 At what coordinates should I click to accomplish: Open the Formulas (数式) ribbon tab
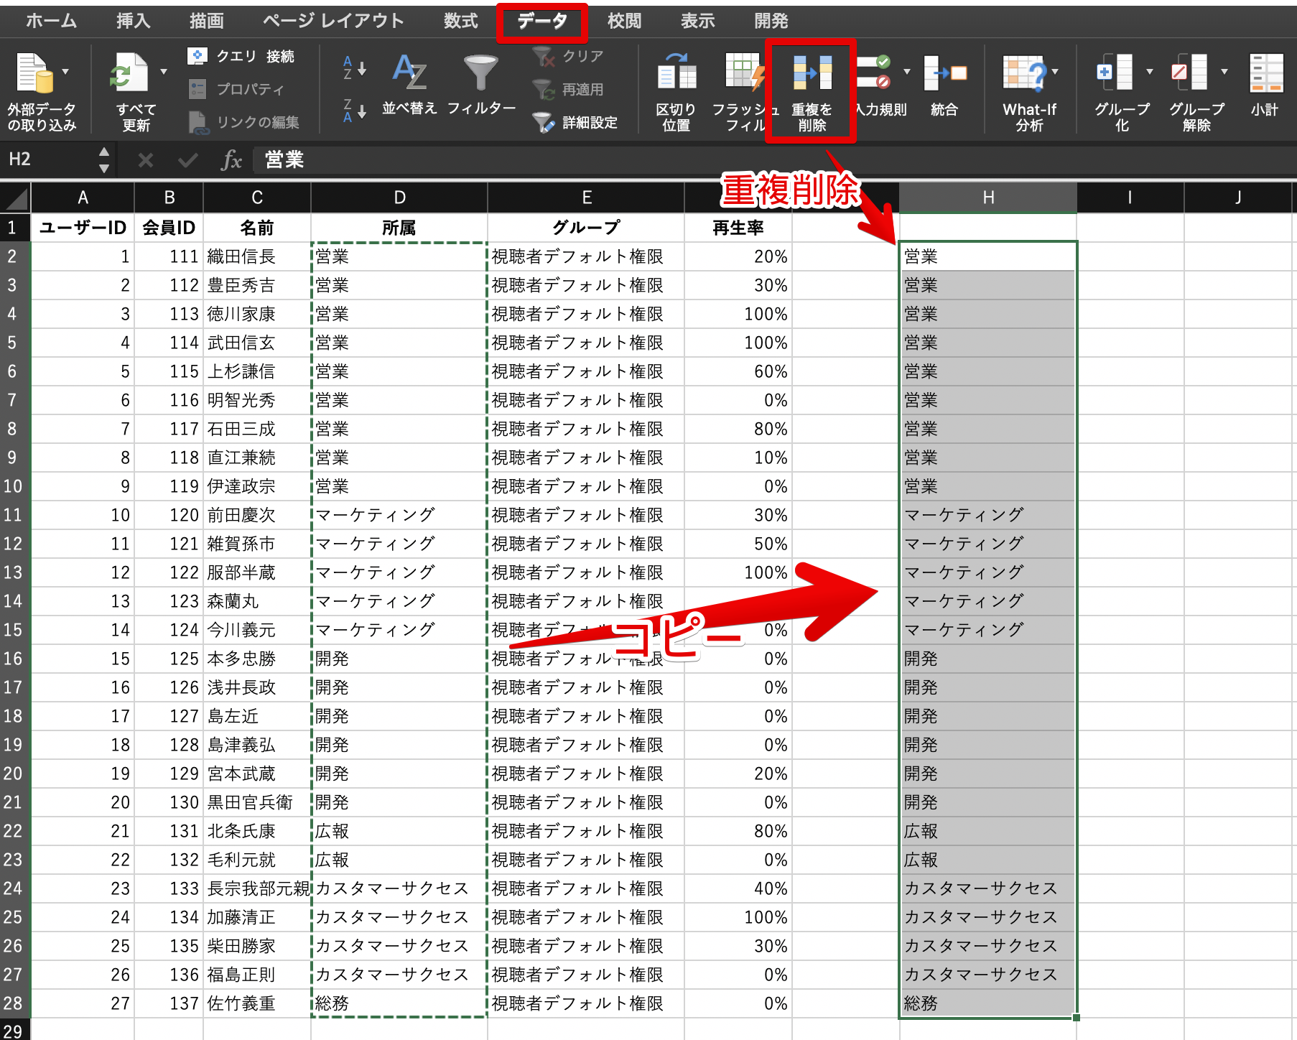coord(460,21)
